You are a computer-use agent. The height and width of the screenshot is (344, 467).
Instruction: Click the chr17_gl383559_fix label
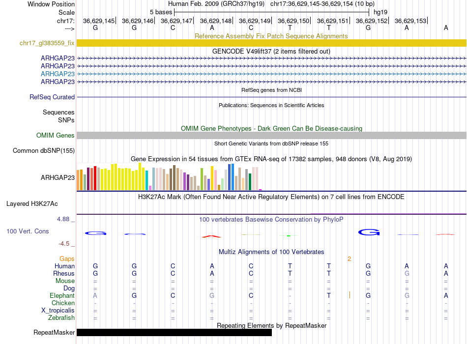[x=47, y=43]
